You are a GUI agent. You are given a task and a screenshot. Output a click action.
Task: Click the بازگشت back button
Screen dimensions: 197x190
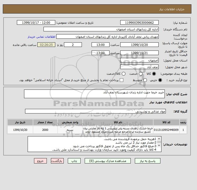tap(57, 161)
